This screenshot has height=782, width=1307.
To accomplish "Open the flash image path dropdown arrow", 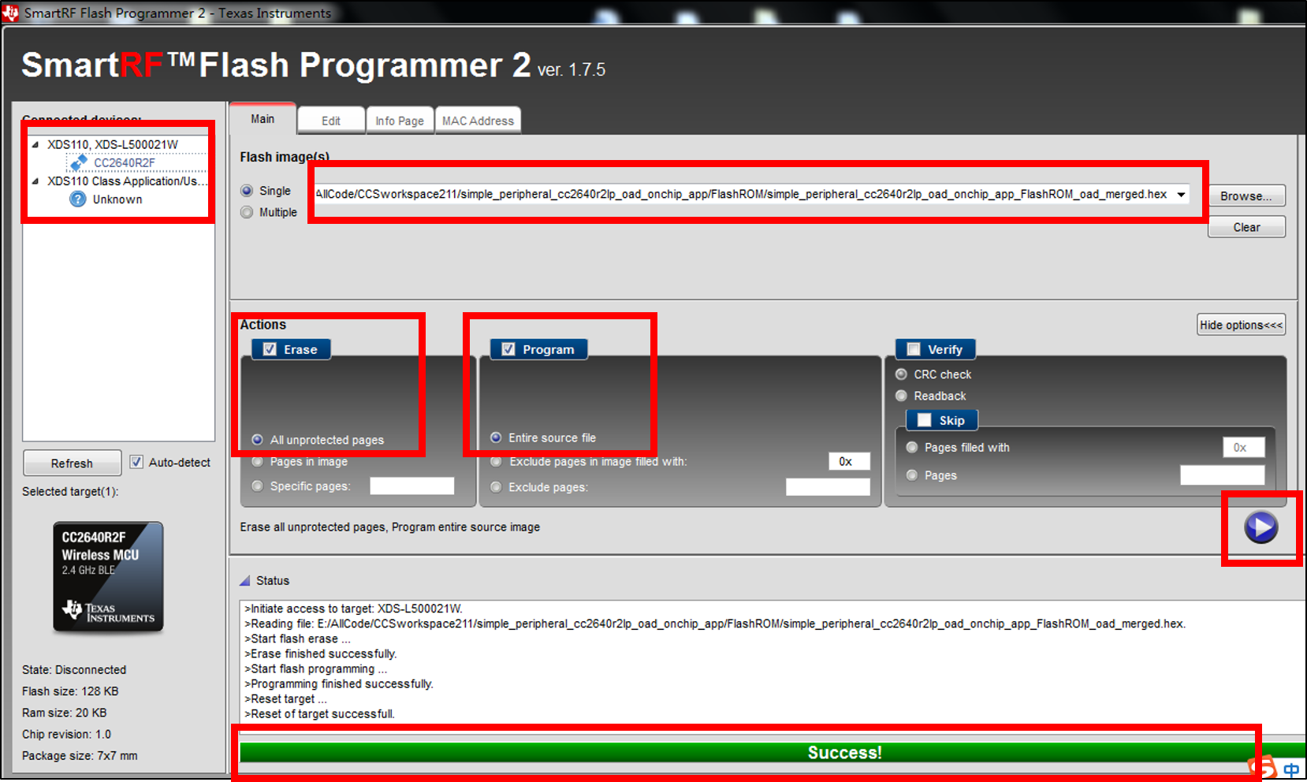I will coord(1181,195).
